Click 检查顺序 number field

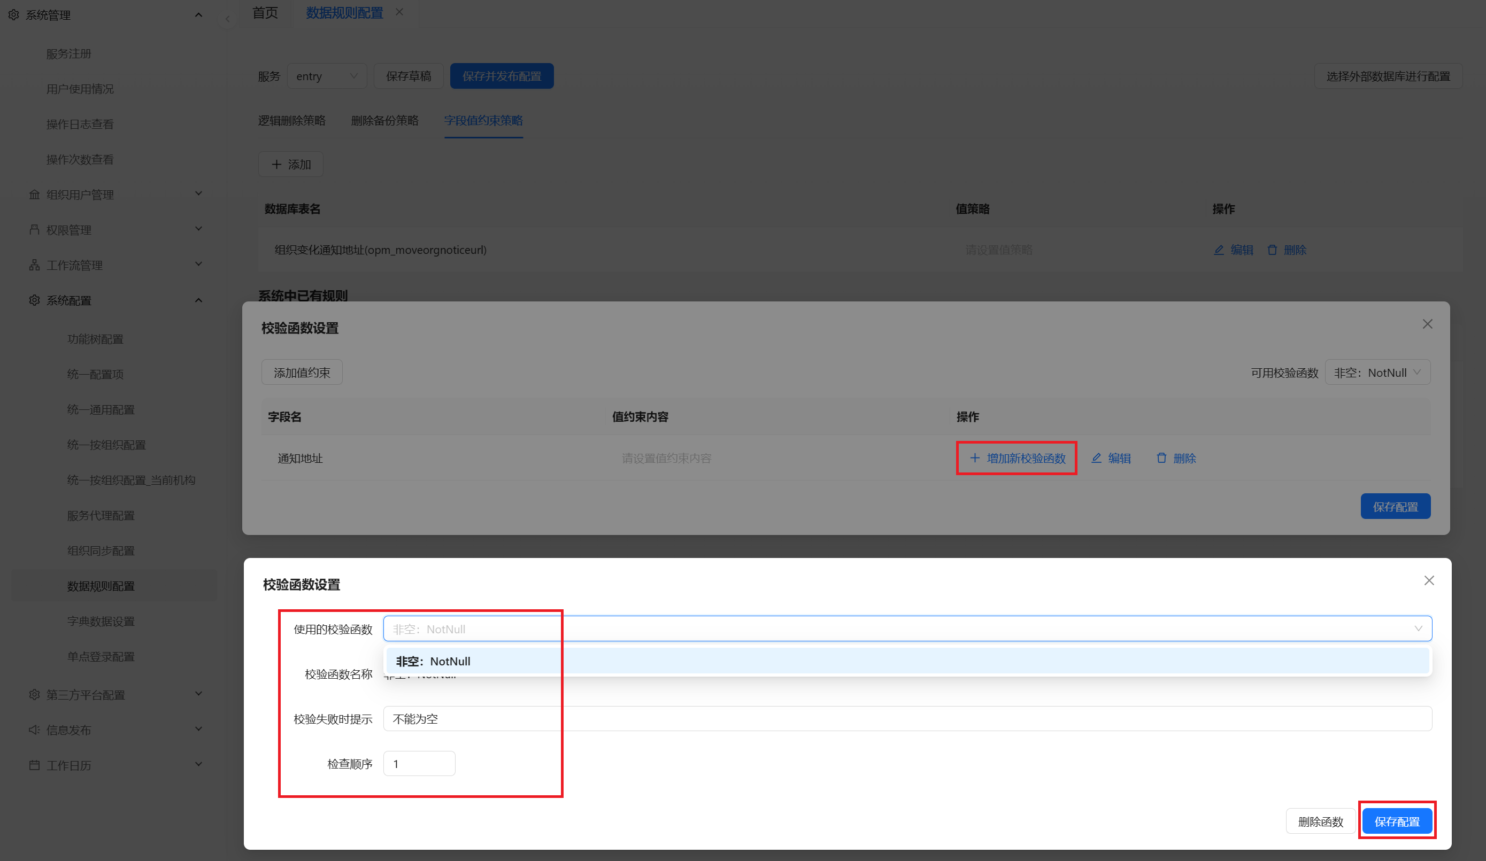pyautogui.click(x=419, y=763)
